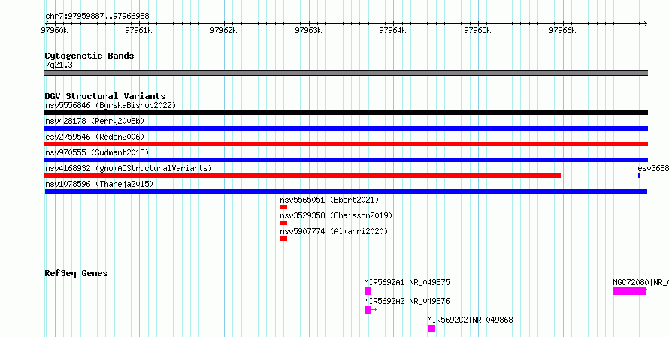Click the 97964k ruler tick label
Image resolution: width=669 pixels, height=337 pixels.
click(393, 30)
